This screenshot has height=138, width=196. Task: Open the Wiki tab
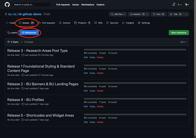pos(98,23)
